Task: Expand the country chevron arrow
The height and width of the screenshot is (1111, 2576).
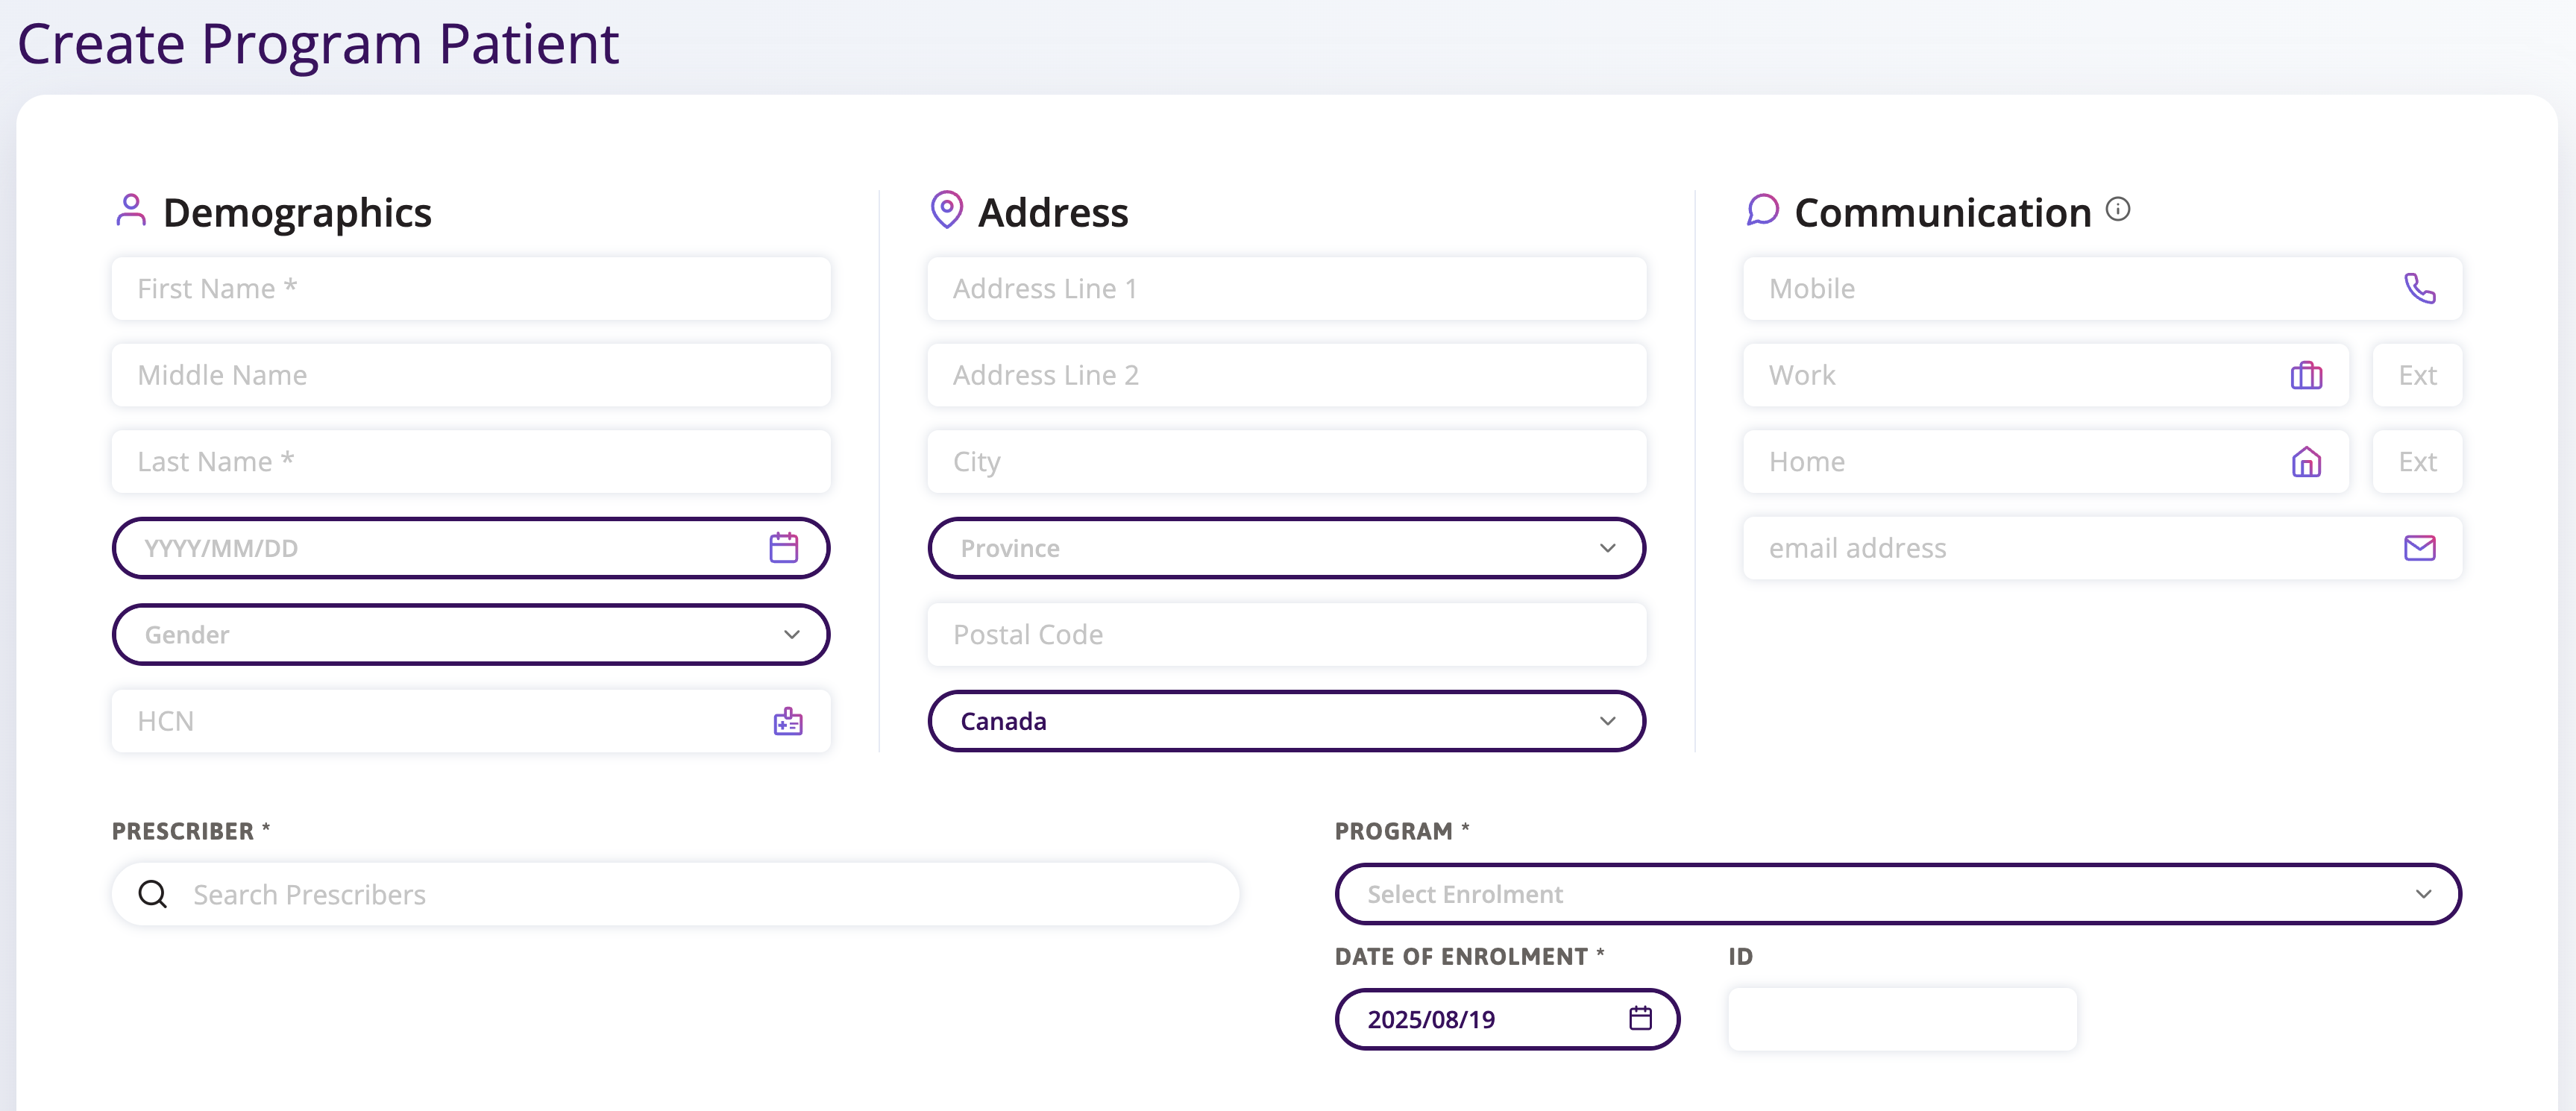Action: coord(1607,721)
